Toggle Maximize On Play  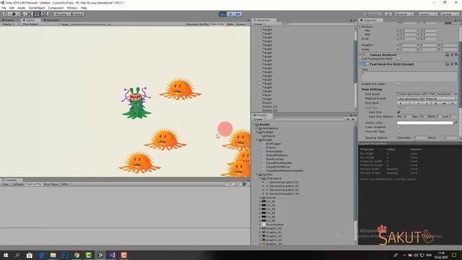coord(198,24)
